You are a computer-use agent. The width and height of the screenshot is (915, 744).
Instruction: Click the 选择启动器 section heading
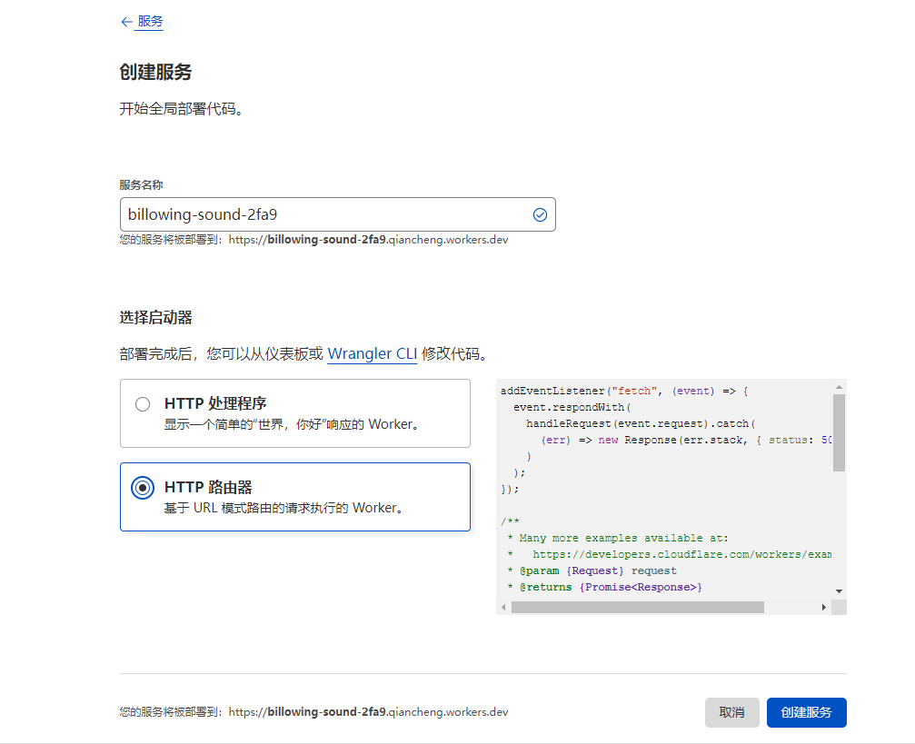point(155,317)
